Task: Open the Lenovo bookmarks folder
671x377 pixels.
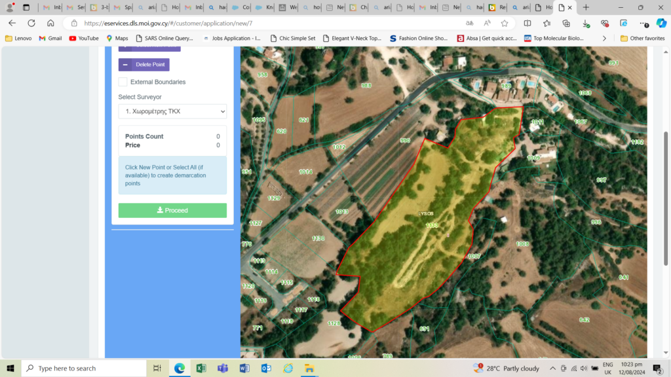Action: coord(18,38)
